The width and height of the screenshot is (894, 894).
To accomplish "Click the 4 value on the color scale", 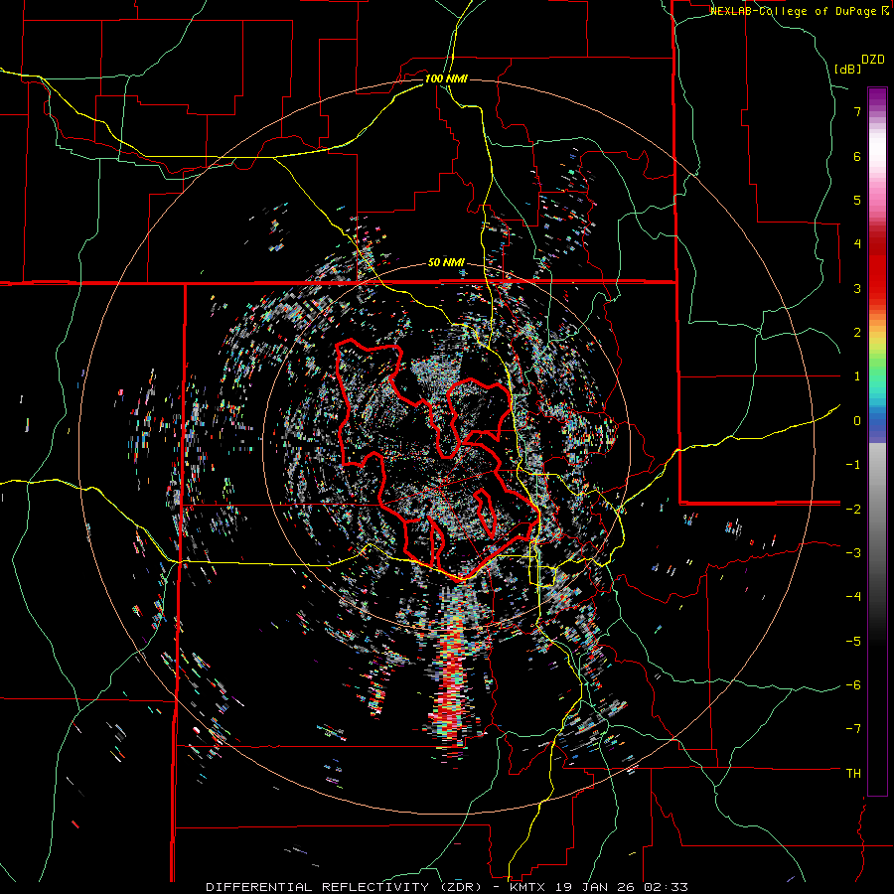I will pos(857,244).
